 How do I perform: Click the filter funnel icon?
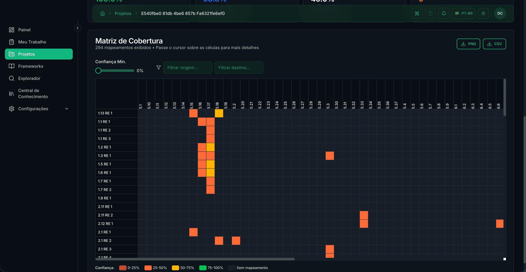[x=158, y=67]
